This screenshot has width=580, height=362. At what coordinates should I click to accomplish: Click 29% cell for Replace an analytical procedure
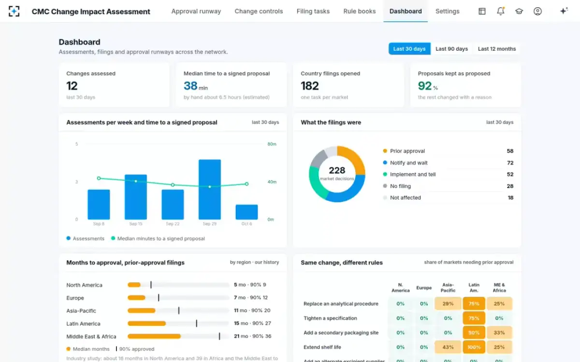[448, 304]
